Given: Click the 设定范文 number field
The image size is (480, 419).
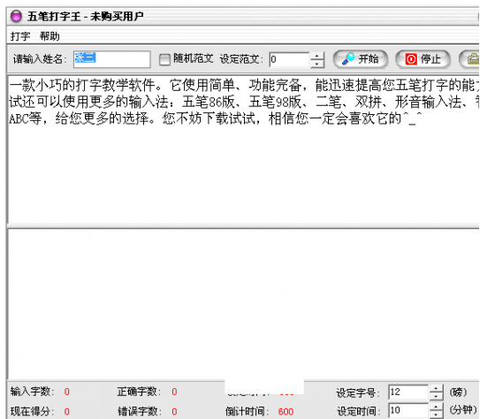Looking at the screenshot, I should (289, 59).
